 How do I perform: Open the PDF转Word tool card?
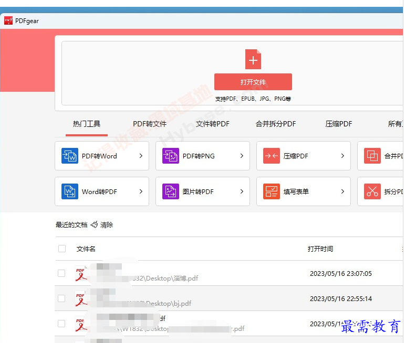click(x=102, y=156)
